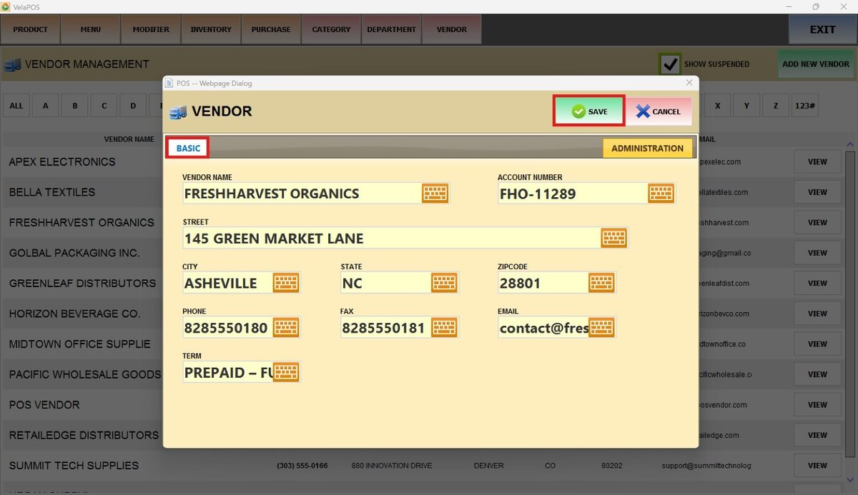Viewport: 858px width, 495px height.
Task: Open the Administration tab
Action: point(647,148)
